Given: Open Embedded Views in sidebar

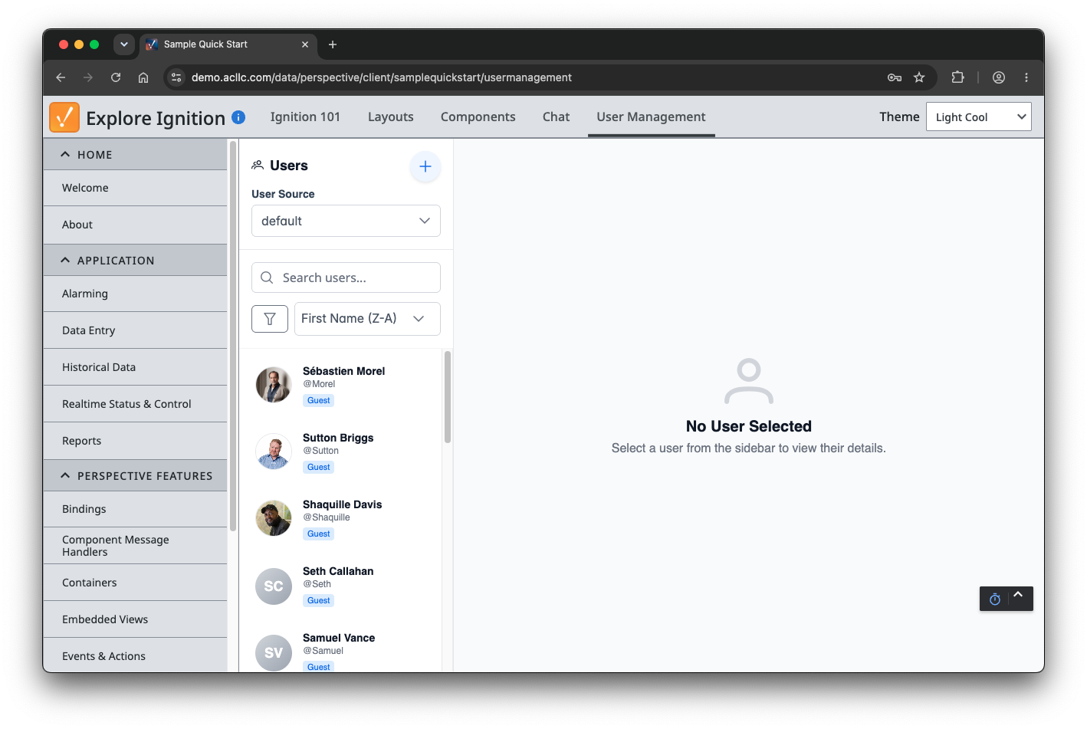Looking at the screenshot, I should pyautogui.click(x=135, y=620).
